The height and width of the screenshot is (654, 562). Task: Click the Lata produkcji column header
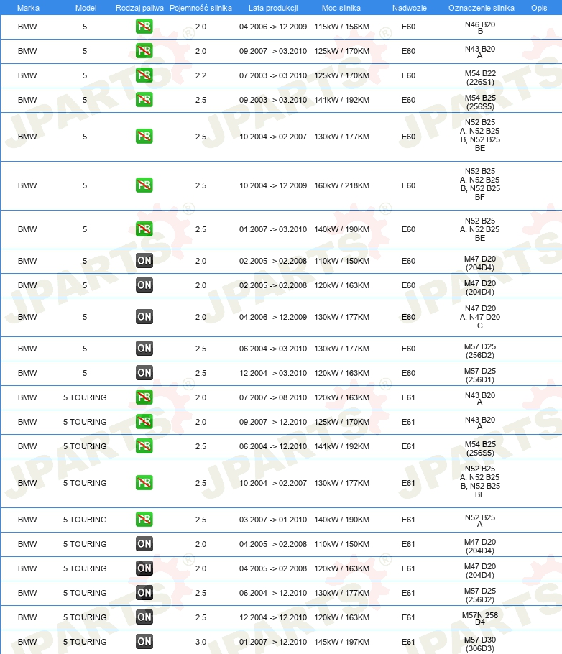click(273, 8)
